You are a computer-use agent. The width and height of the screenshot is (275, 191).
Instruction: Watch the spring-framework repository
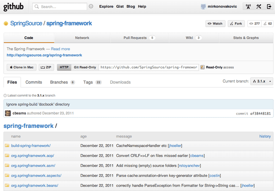pos(215,24)
